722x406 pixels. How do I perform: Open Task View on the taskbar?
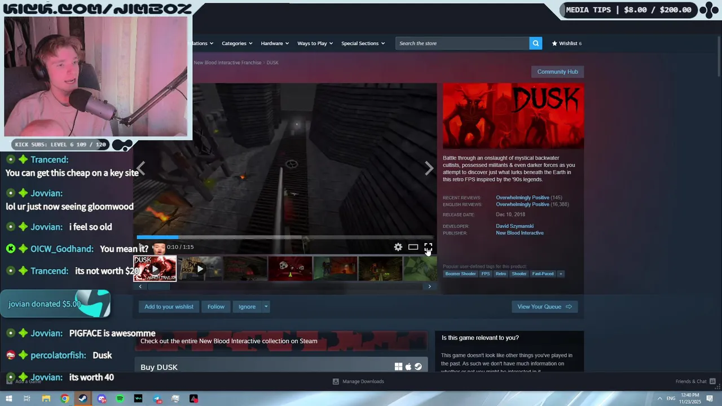(27, 399)
